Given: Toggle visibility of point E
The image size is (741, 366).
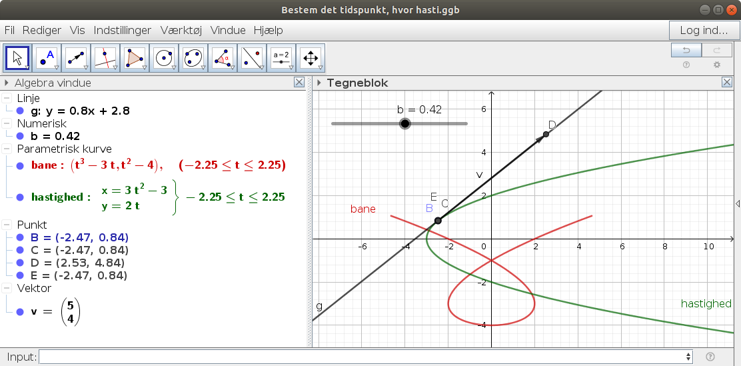Looking at the screenshot, I should (x=20, y=275).
